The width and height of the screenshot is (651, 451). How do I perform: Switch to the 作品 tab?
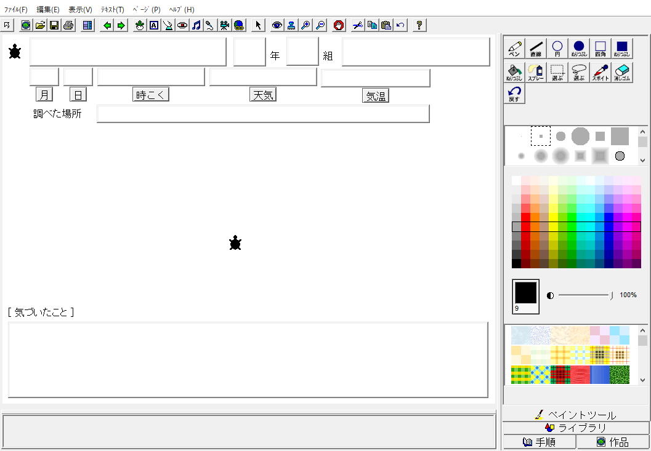tap(613, 442)
